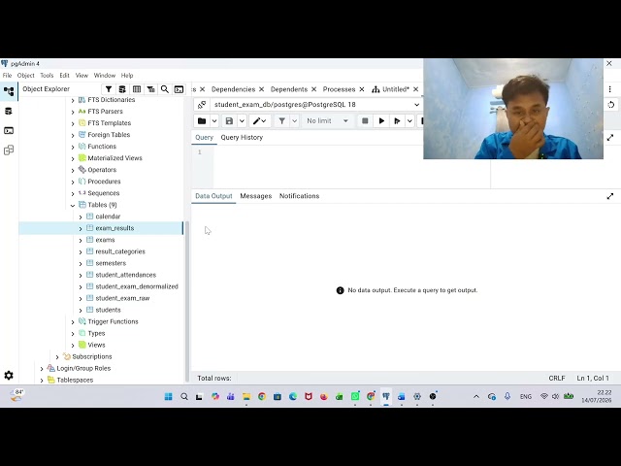This screenshot has height=466, width=621.
Task: Open the dropdown arrow next to Save File
Action: [242, 120]
